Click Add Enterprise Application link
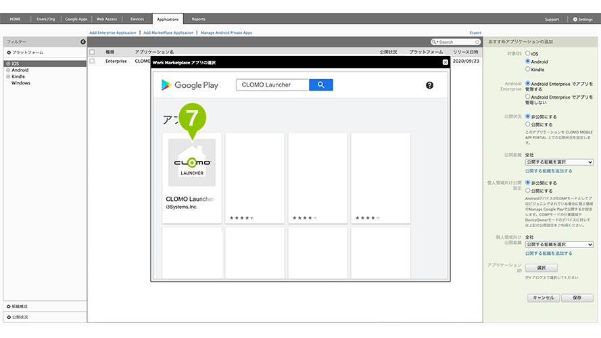This screenshot has height=338, width=601. coord(113,33)
